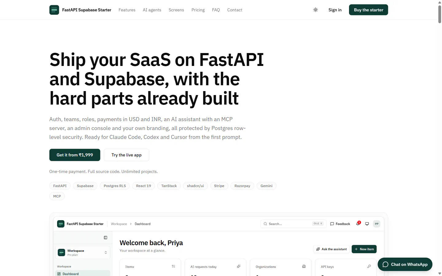Click the Sign in link
This screenshot has width=442, height=276.
coord(335,10)
